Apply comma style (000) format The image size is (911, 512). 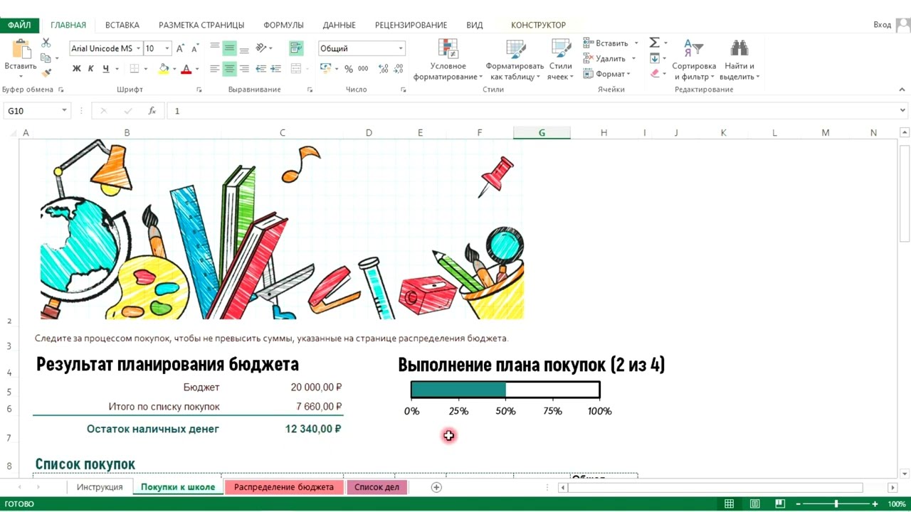coord(363,69)
